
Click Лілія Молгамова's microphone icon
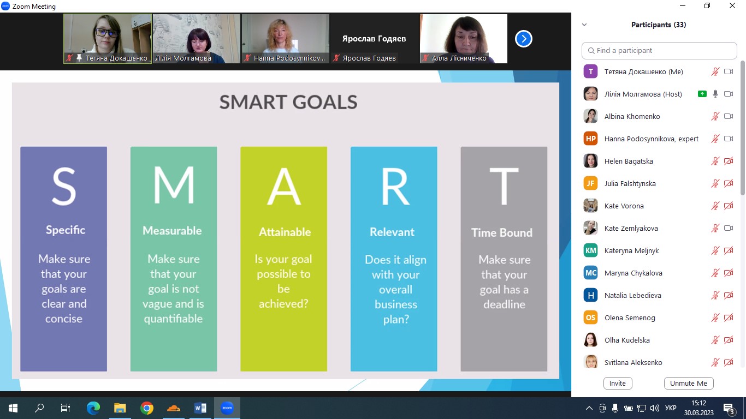point(715,94)
